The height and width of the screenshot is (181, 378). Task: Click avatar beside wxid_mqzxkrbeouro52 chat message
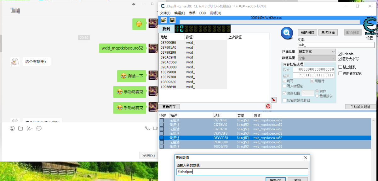click(x=153, y=48)
